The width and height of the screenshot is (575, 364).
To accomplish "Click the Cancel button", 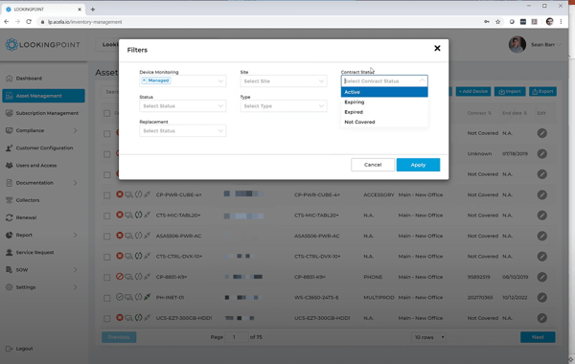I will 373,165.
